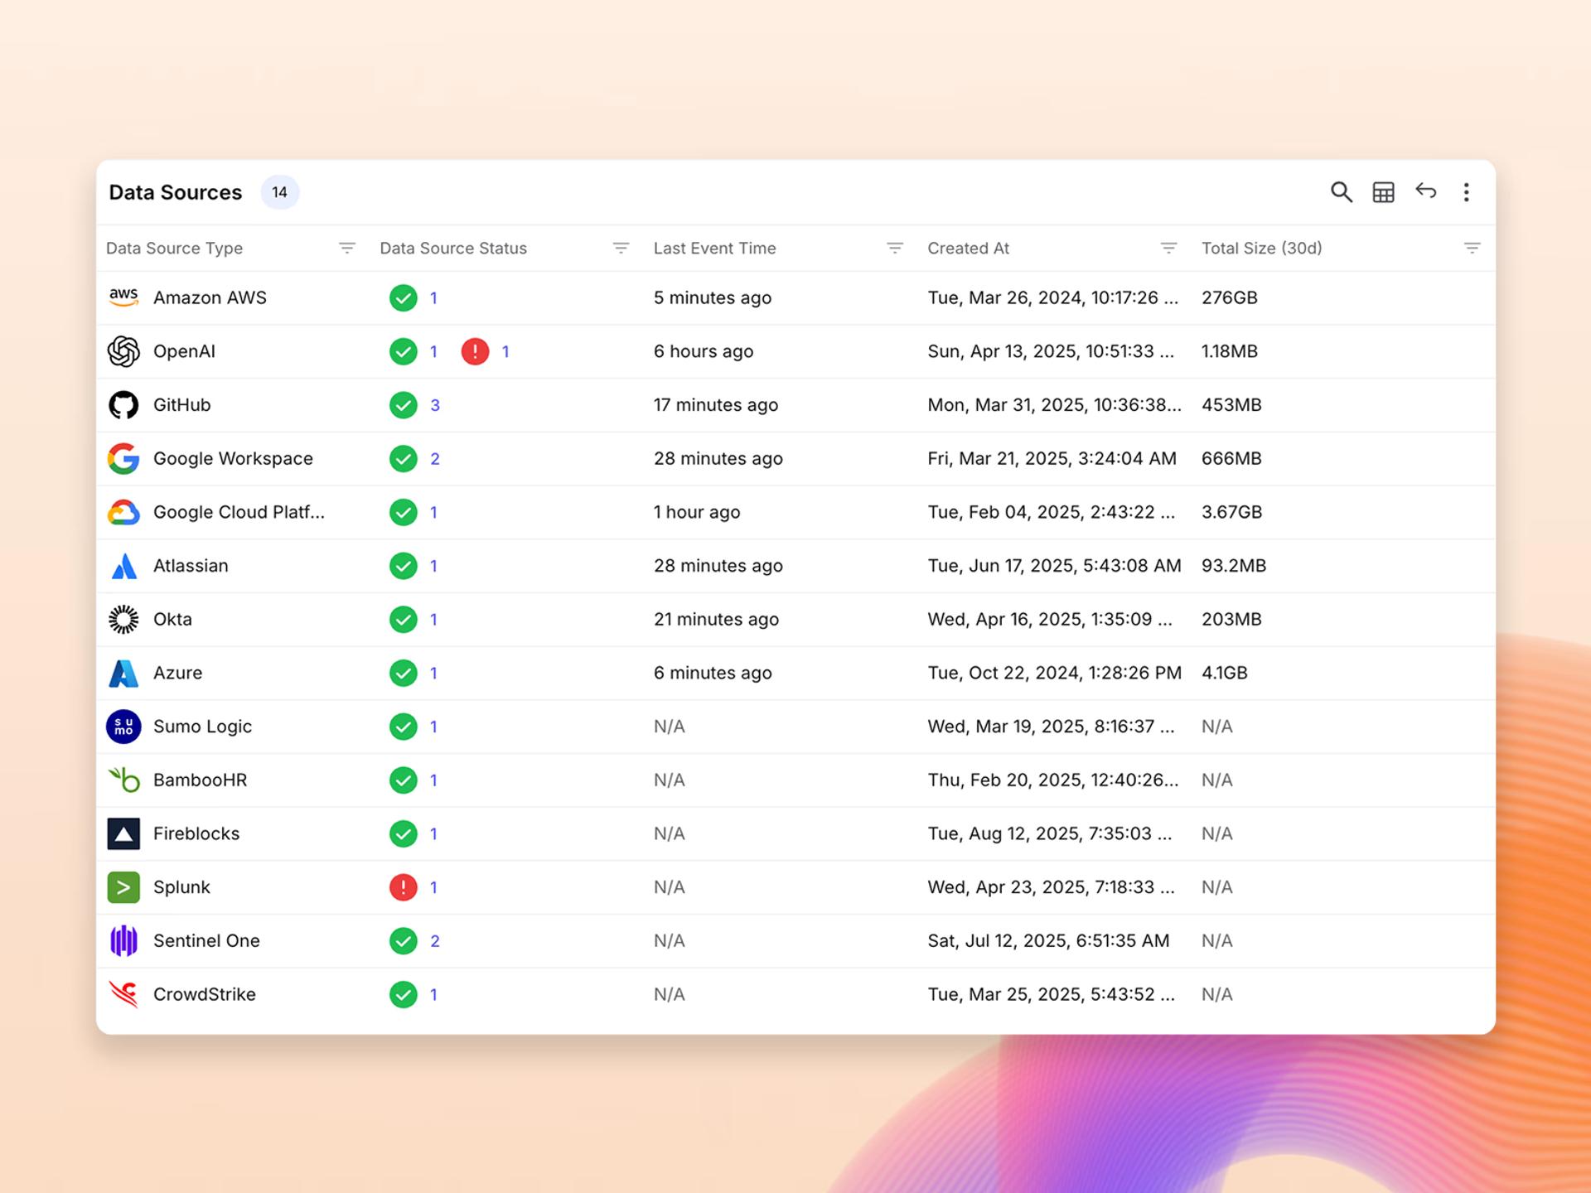The height and width of the screenshot is (1193, 1591).
Task: Click the 4.1GB total size cell
Action: [x=1224, y=673]
